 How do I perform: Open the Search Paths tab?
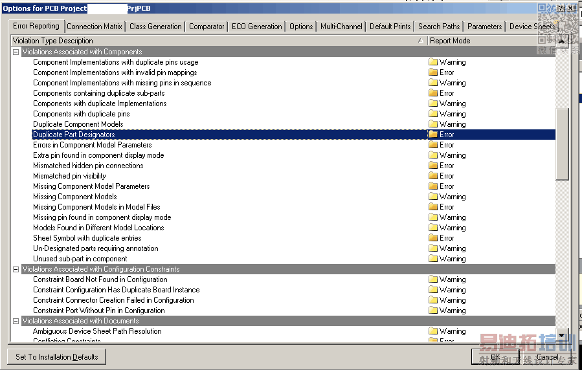(x=439, y=27)
